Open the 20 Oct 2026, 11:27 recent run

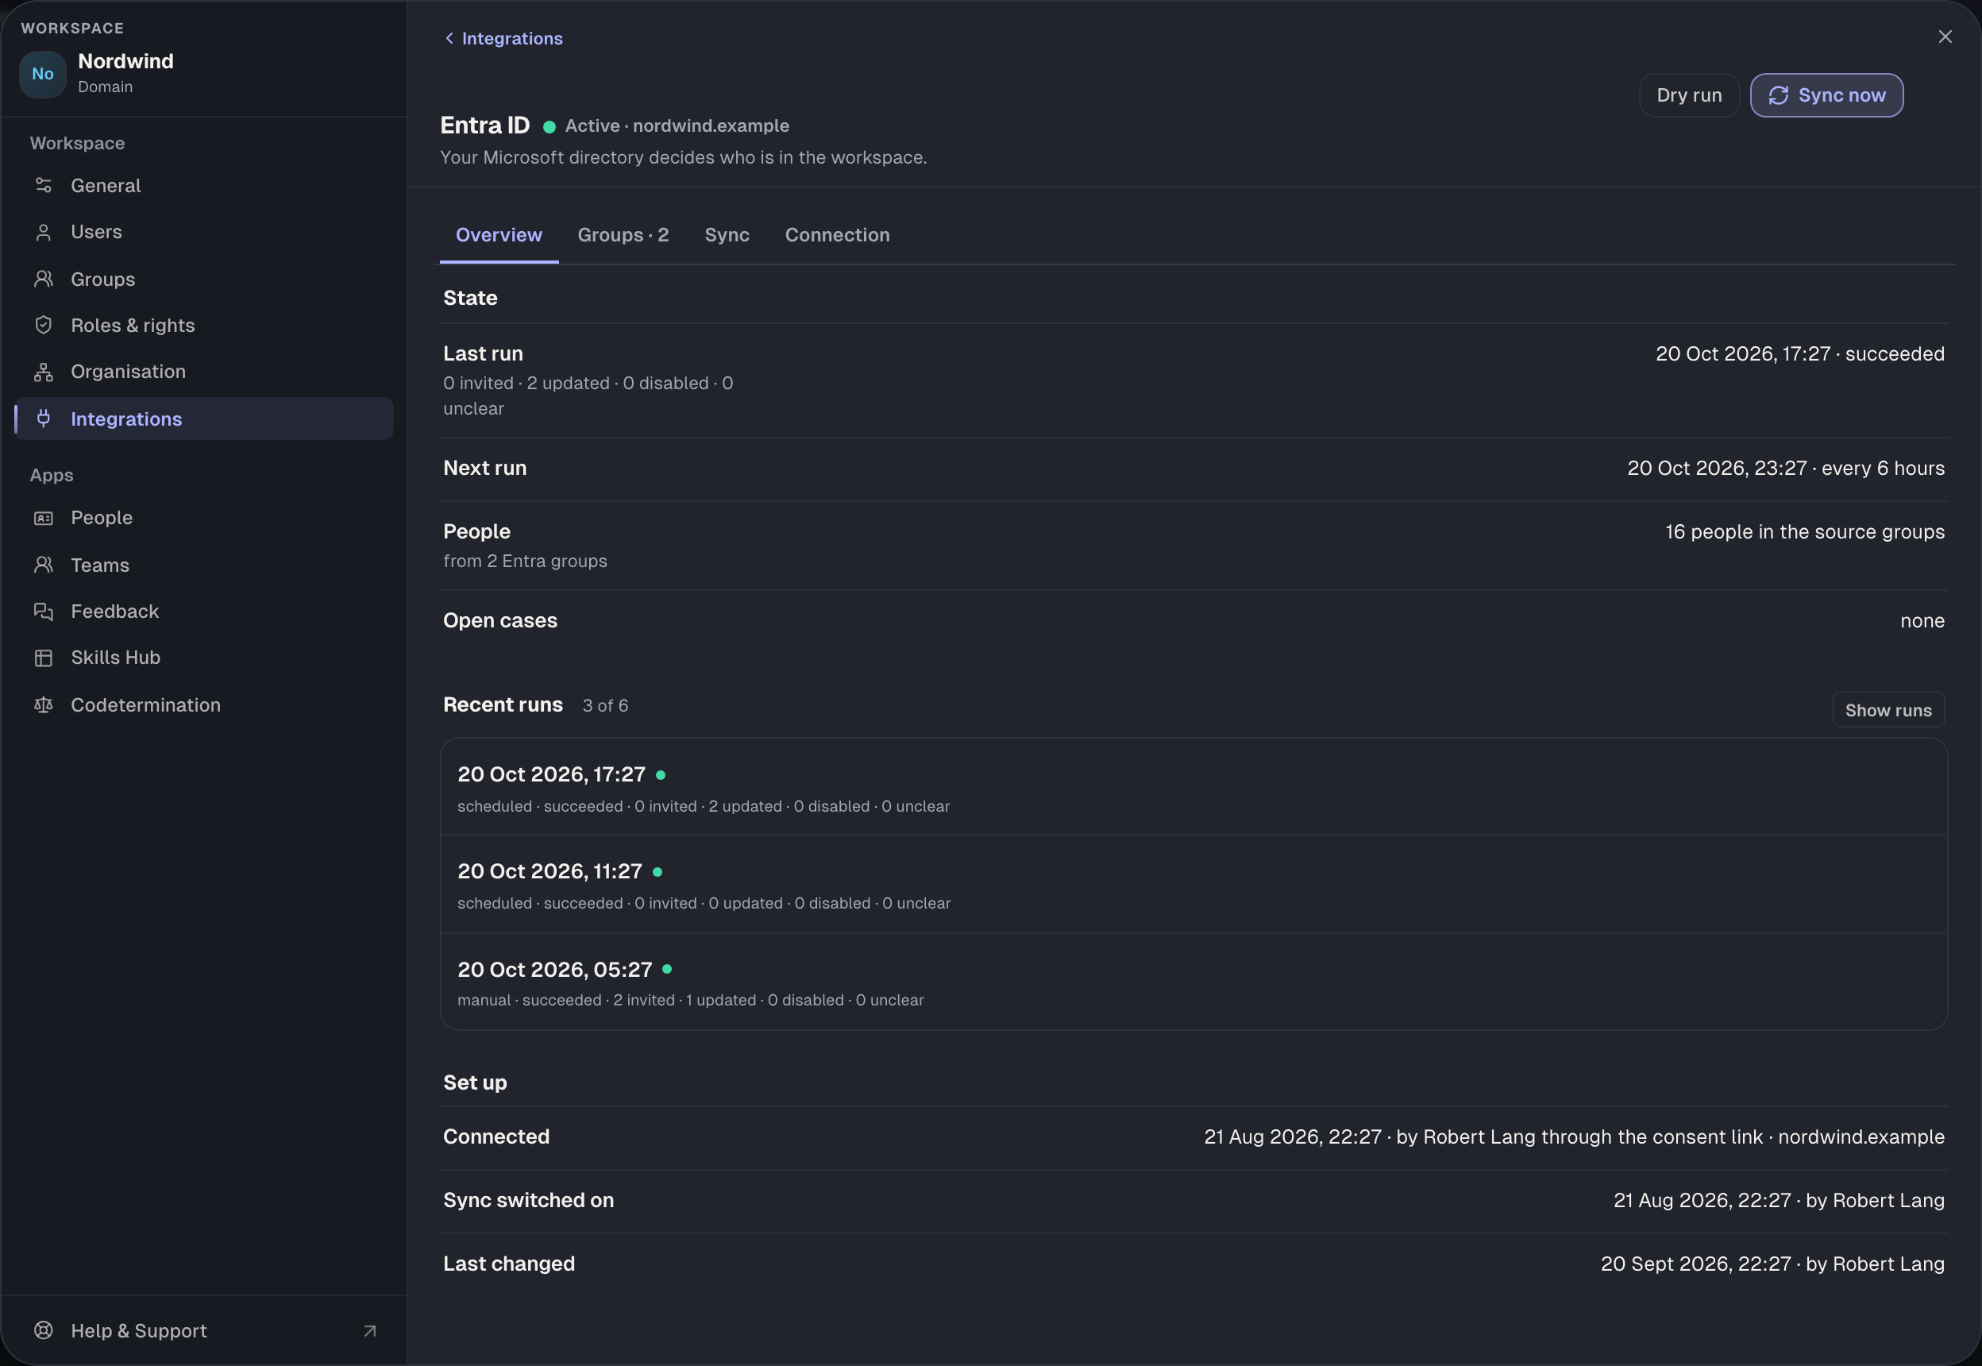1193,884
